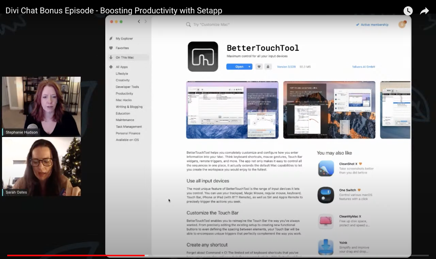Open the Writing & Blogging category
The image size is (436, 259).
[129, 107]
